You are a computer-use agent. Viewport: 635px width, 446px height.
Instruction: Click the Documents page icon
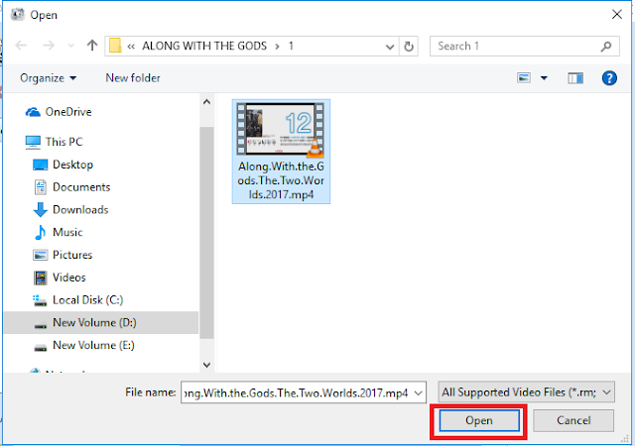40,187
